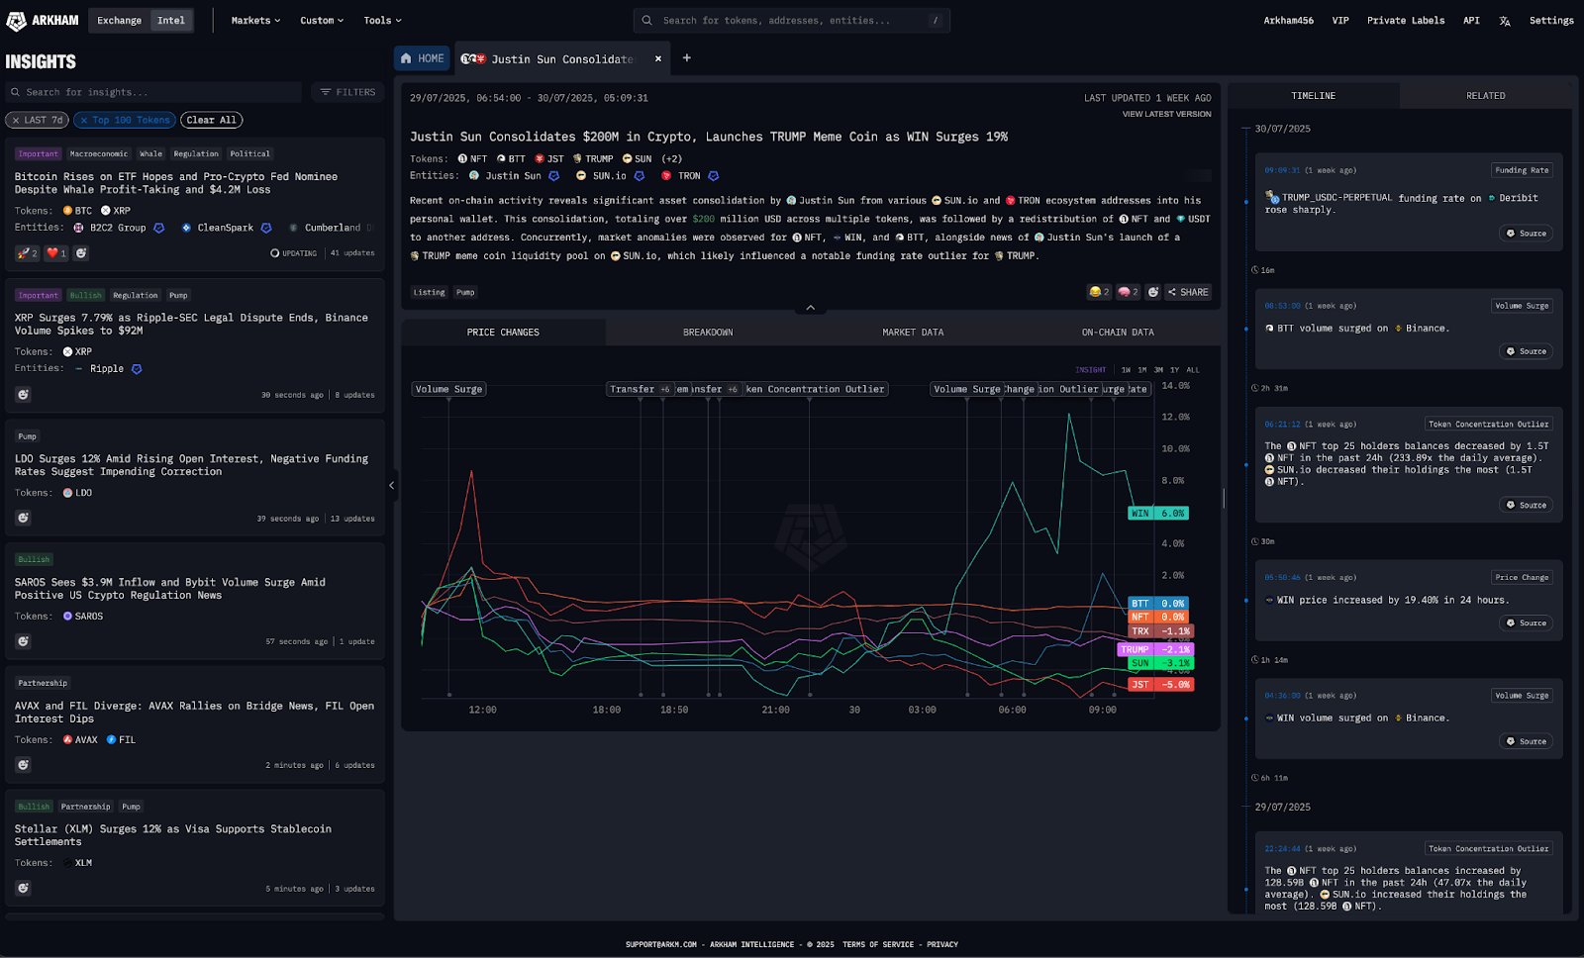Click the JST -5.0% chart legend tag

tap(1160, 685)
